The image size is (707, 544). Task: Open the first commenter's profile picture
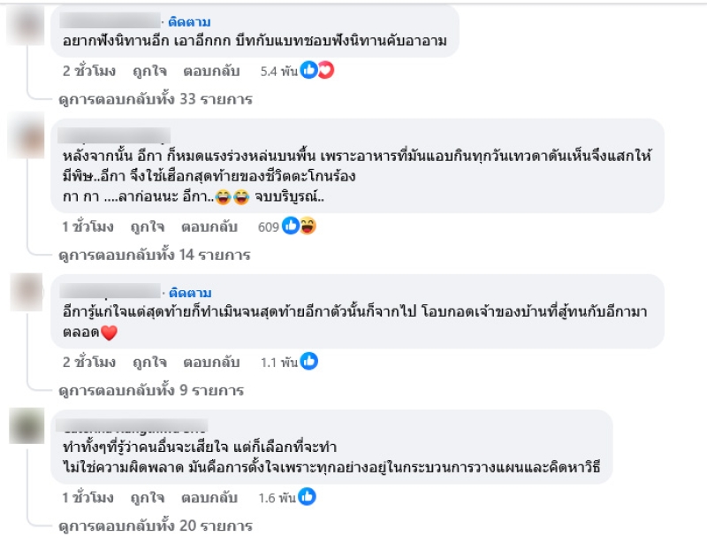[x=26, y=26]
